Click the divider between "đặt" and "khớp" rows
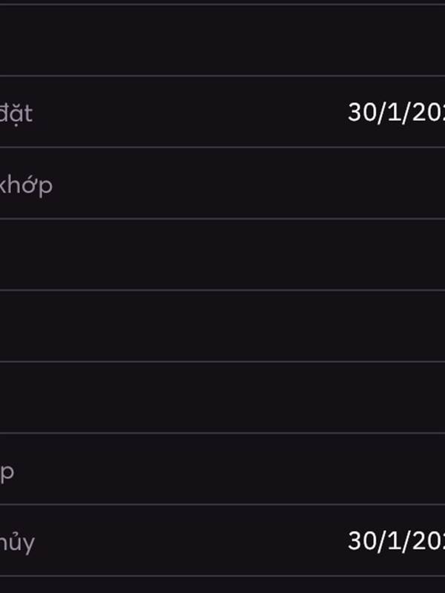The image size is (445, 593). [x=222, y=147]
